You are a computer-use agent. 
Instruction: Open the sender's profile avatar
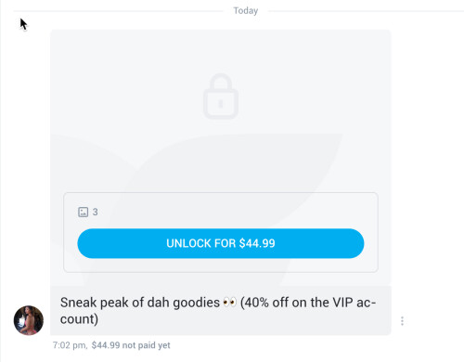[x=29, y=320]
